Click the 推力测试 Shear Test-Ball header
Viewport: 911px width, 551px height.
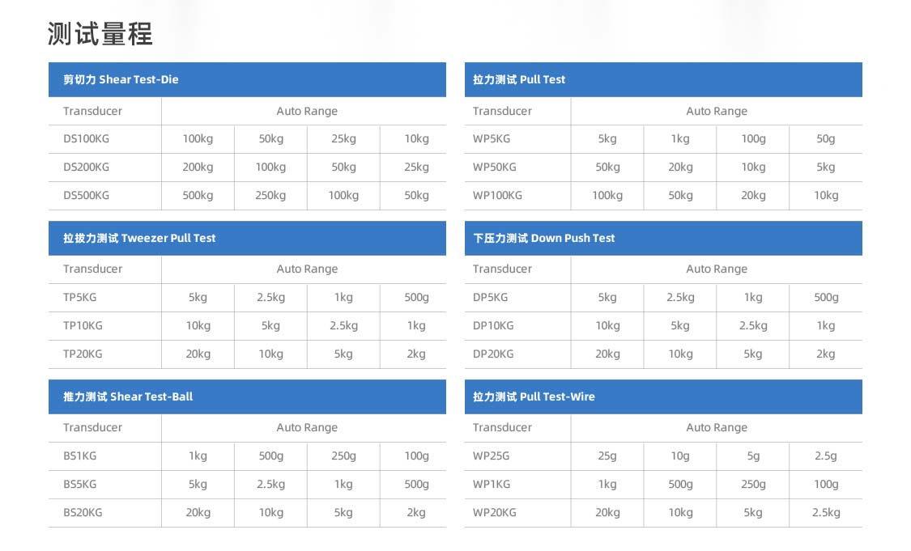coord(247,396)
